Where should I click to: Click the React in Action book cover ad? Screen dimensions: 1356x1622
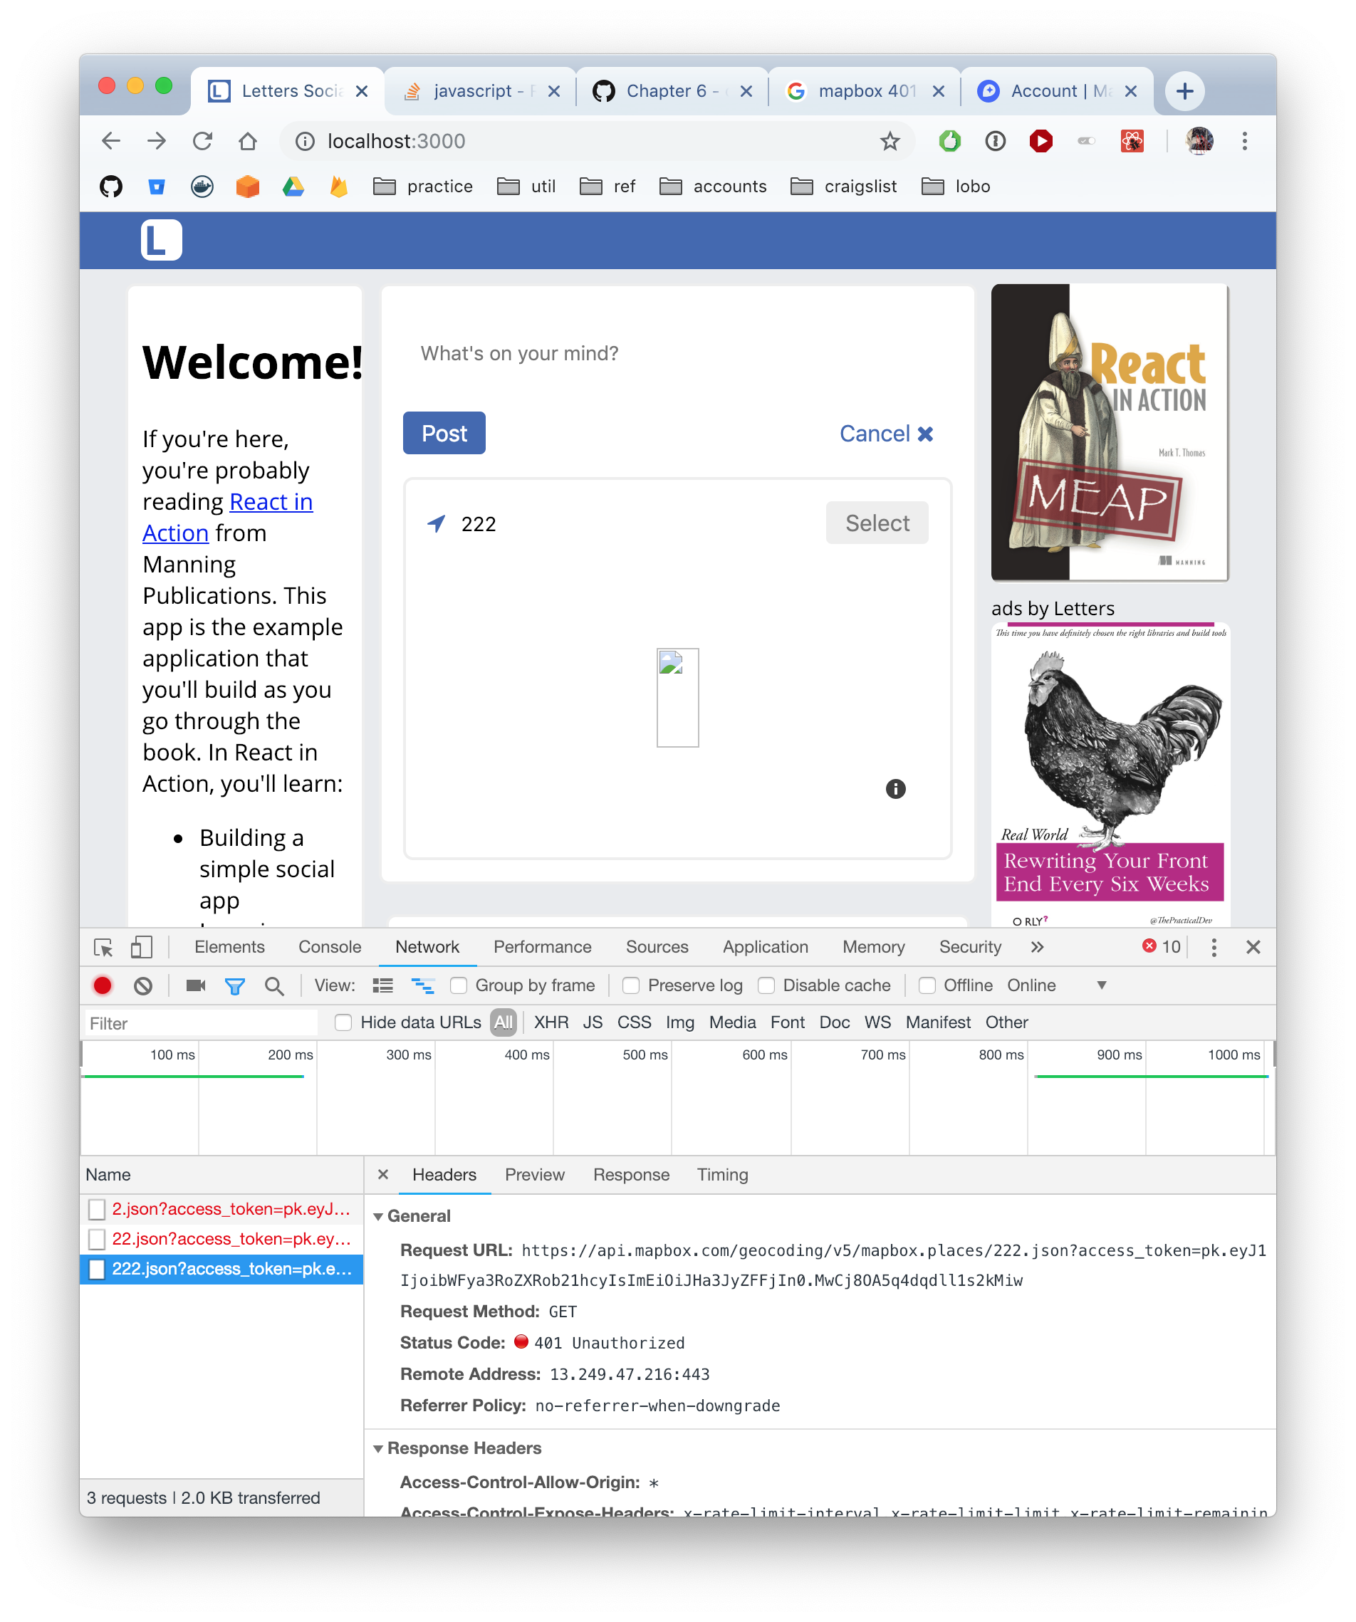[x=1110, y=432]
